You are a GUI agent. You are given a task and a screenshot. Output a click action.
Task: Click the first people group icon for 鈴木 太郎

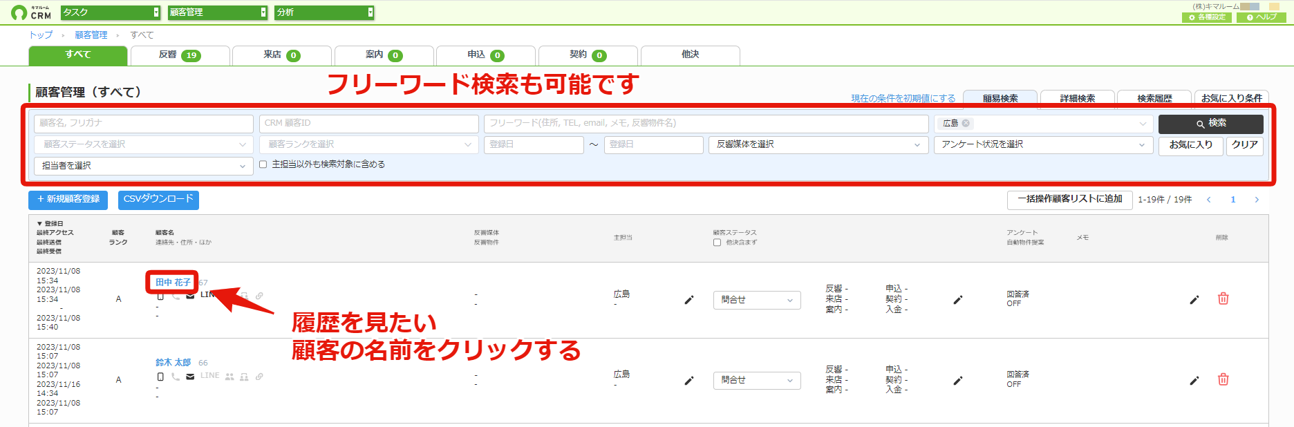[x=229, y=377]
